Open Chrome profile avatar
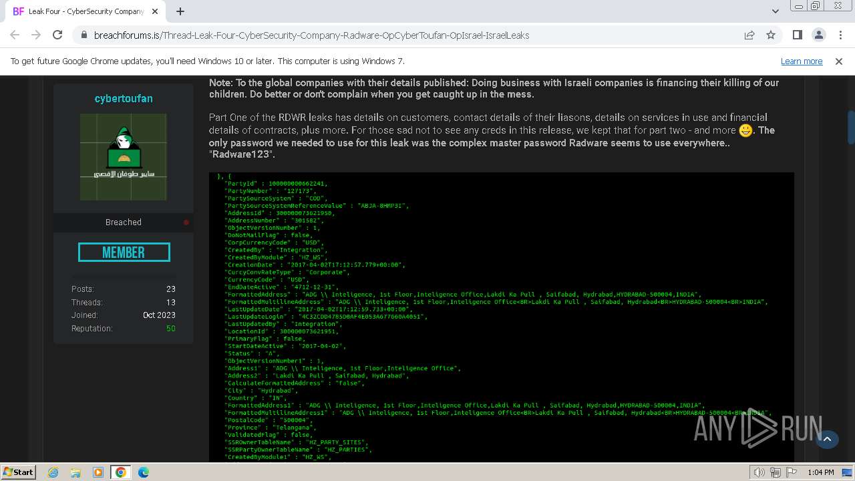The width and height of the screenshot is (855, 481). coord(818,35)
